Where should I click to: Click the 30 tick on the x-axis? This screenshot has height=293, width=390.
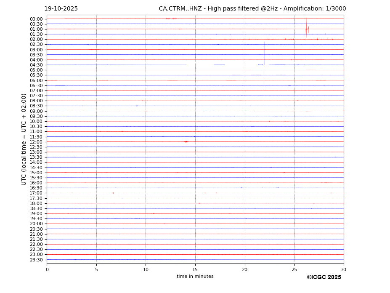click(343, 269)
